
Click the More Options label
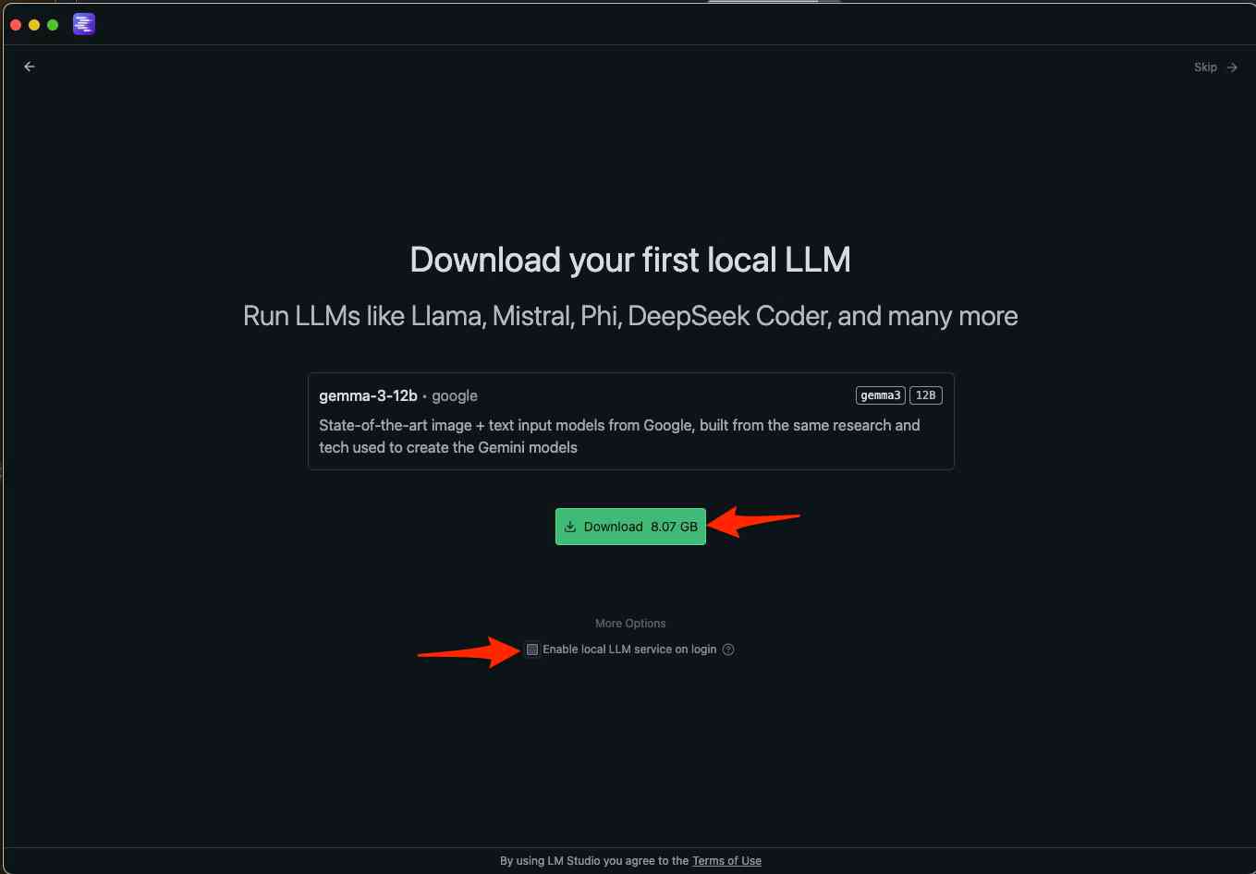click(x=630, y=624)
